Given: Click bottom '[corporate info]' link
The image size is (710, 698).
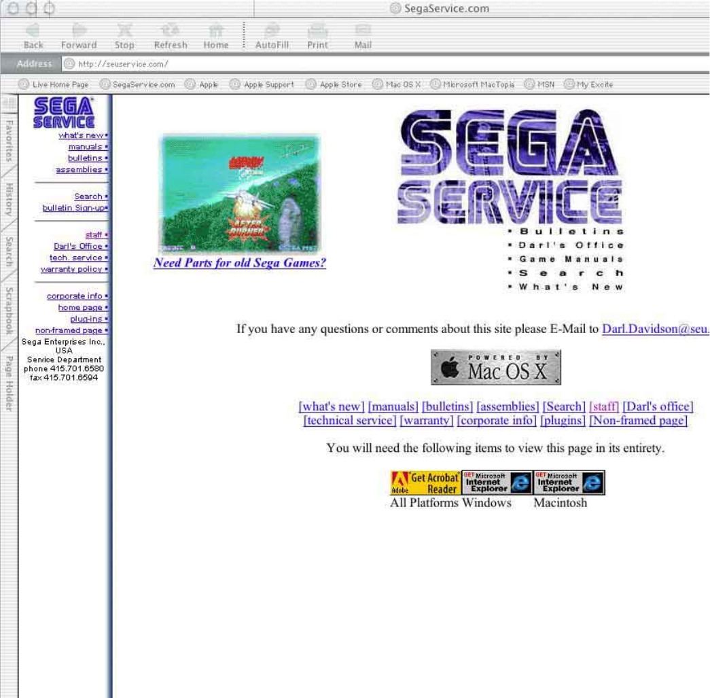Looking at the screenshot, I should (497, 420).
